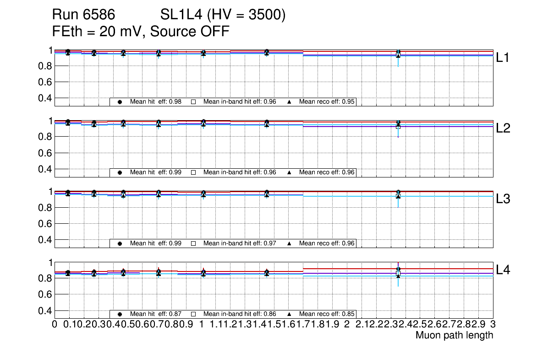The width and height of the screenshot is (548, 354).
Task: Click the L1 panel label
Action: [x=504, y=58]
